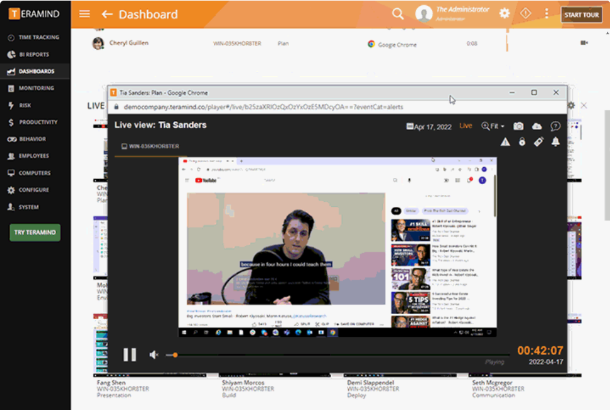This screenshot has width=610, height=410.
Task: Click the Administrator profile avatar
Action: [424, 14]
